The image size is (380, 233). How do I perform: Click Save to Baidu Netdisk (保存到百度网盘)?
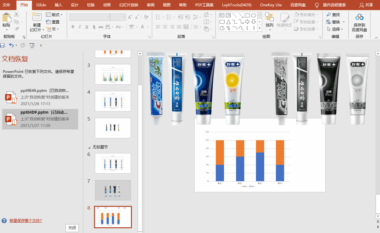coord(359,23)
